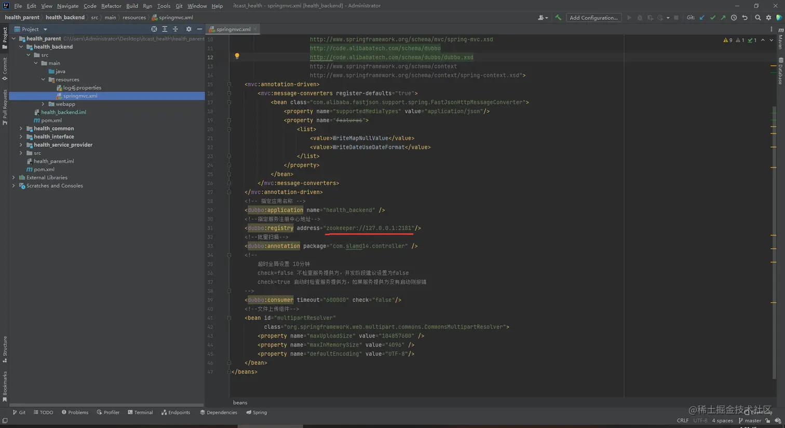Open log4j.properties in project tree
Viewport: 785px width, 428px height.
[82, 88]
